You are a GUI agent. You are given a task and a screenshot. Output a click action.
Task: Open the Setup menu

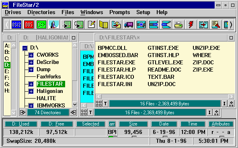(143, 12)
